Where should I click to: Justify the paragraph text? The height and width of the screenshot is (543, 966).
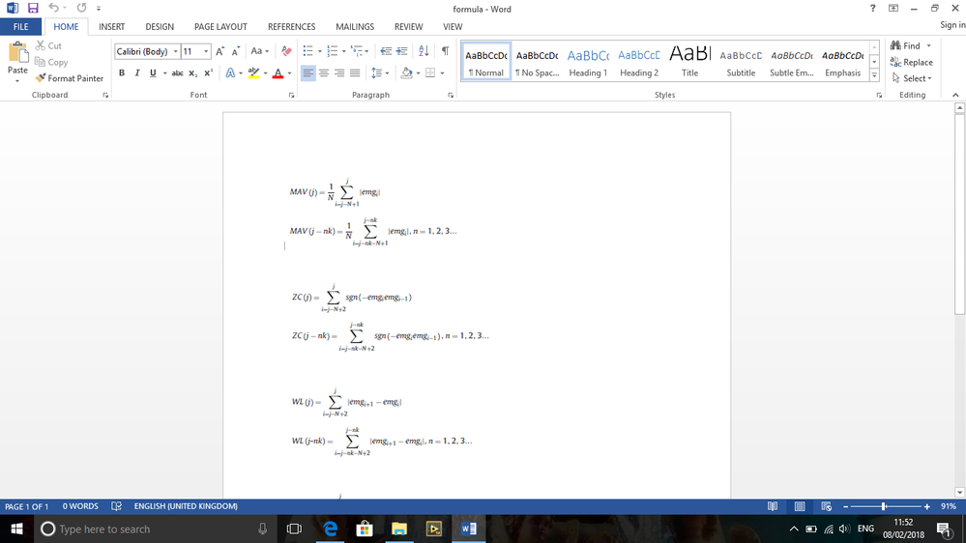tap(355, 73)
